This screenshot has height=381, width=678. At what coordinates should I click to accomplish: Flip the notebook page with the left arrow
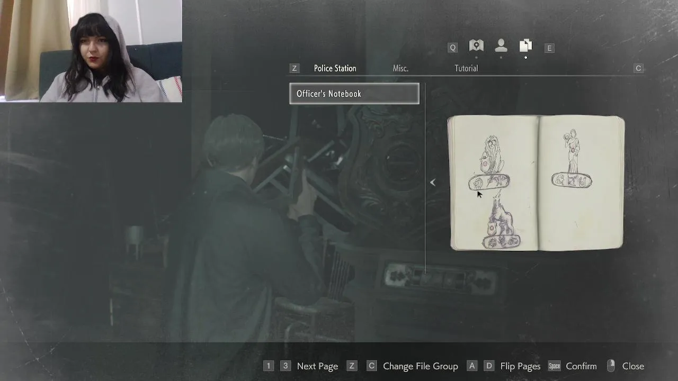433,183
